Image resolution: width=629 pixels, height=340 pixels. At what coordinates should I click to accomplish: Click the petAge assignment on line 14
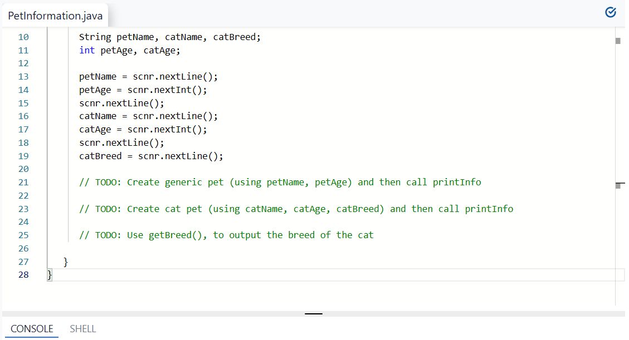[x=142, y=90]
